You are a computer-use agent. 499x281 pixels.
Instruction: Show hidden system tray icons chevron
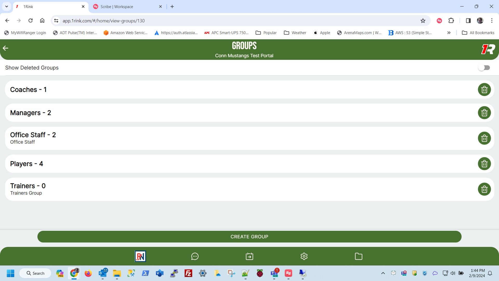383,273
